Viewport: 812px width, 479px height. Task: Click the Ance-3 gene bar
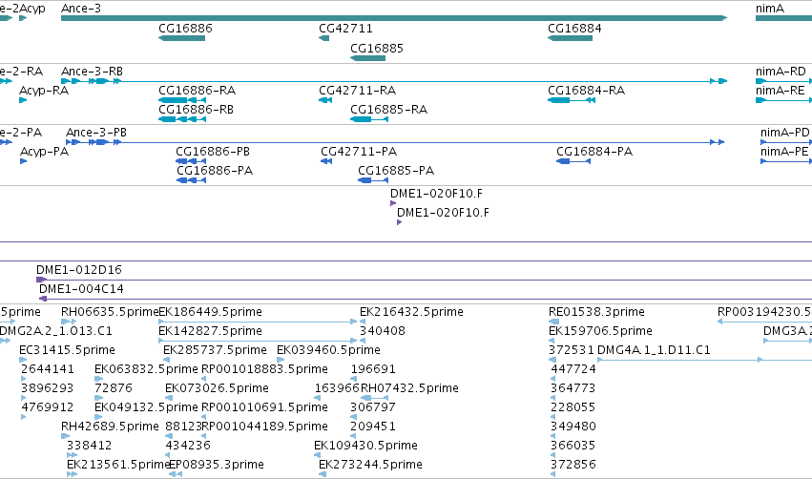[x=394, y=18]
